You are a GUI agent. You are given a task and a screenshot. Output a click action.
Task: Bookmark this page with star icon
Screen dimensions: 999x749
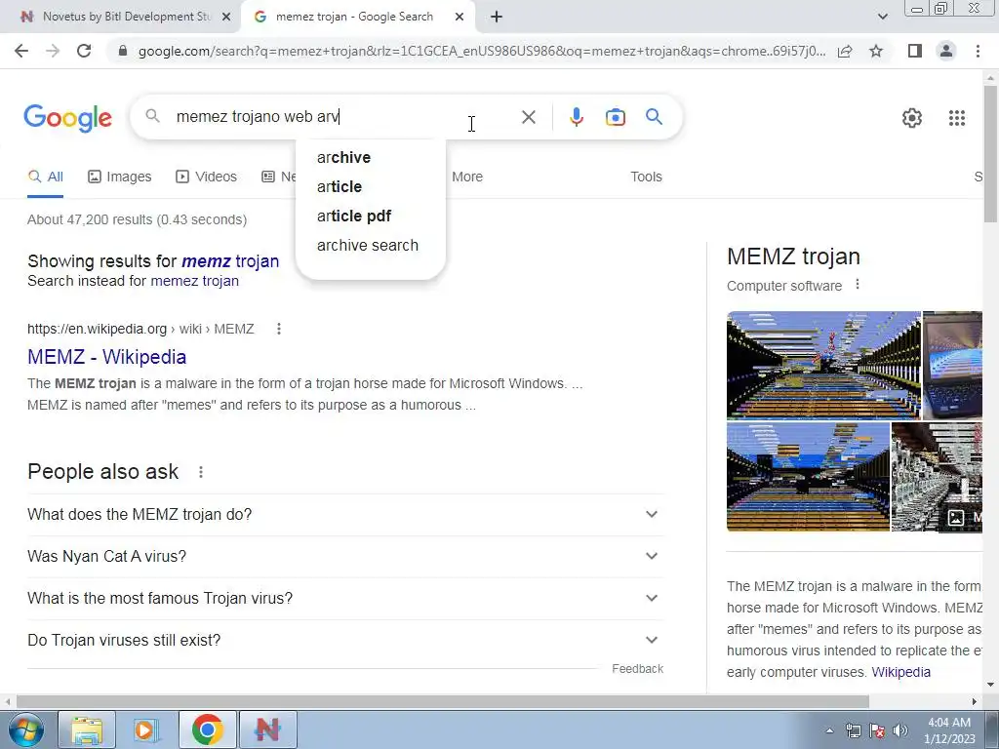click(876, 51)
